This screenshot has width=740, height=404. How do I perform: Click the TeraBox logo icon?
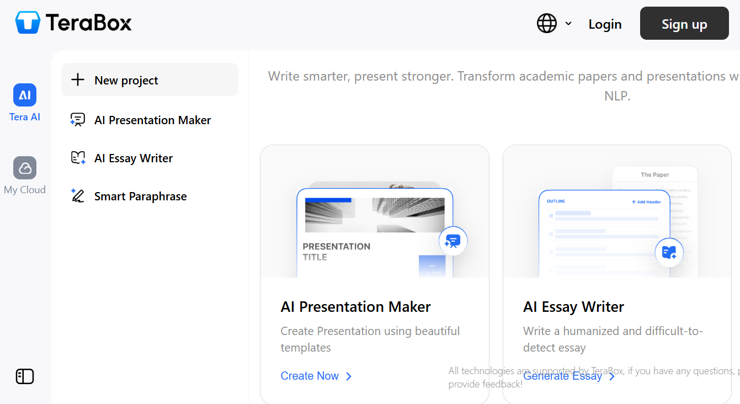click(28, 23)
